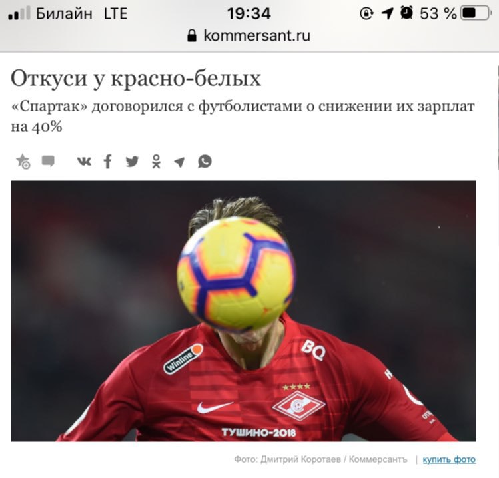499x478 pixels.
Task: Share article via WhatsApp
Action: point(205,161)
